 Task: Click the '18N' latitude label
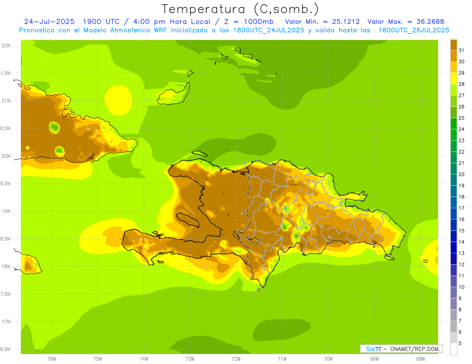click(6, 266)
